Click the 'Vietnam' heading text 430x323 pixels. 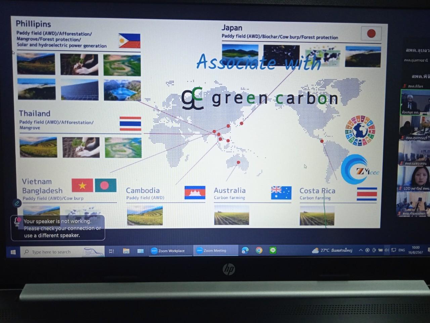coord(37,182)
